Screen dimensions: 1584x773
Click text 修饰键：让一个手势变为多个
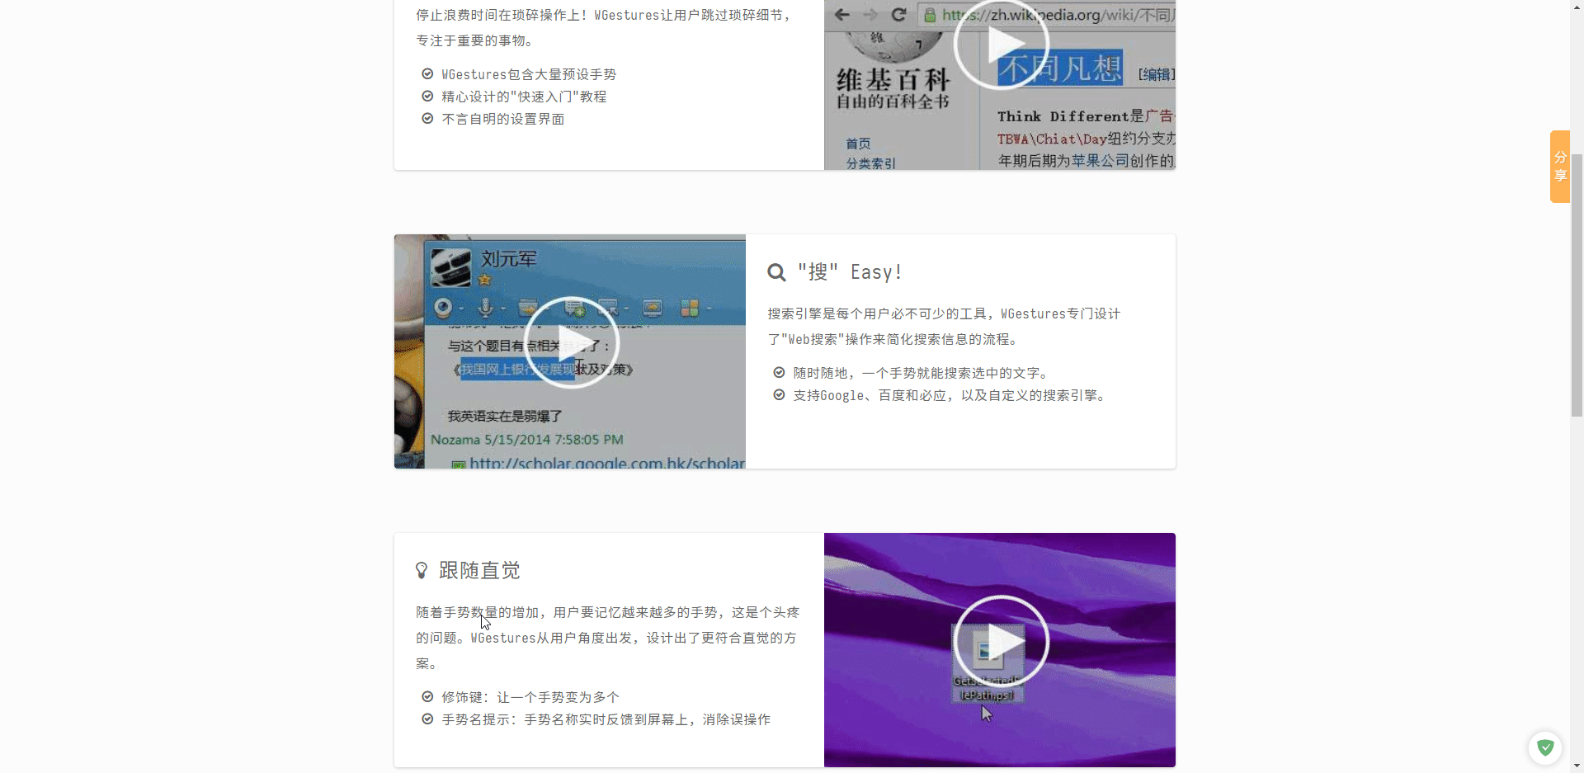click(x=530, y=697)
